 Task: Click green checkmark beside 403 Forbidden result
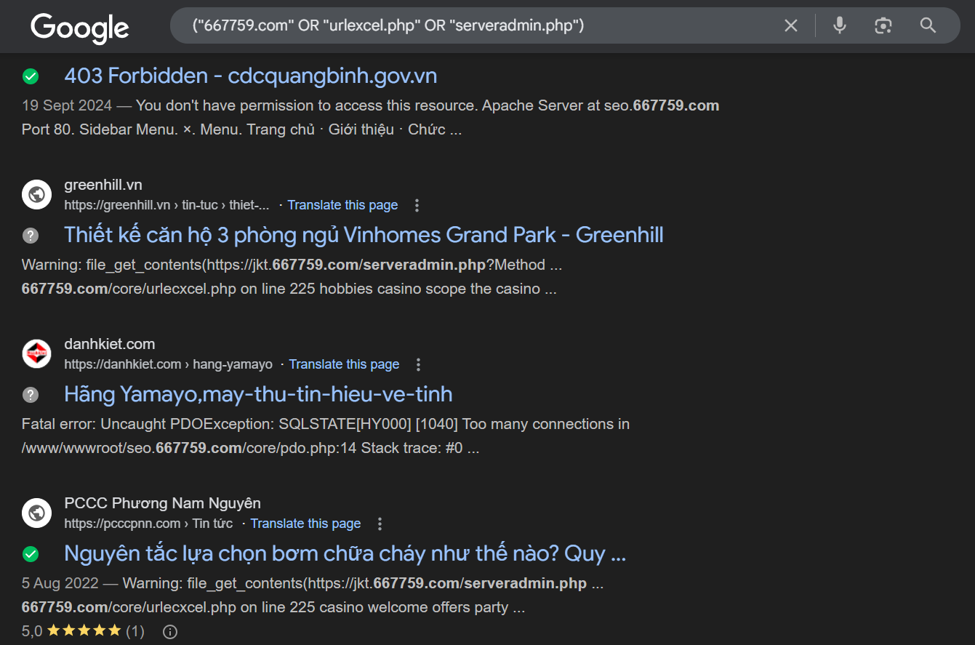point(31,76)
